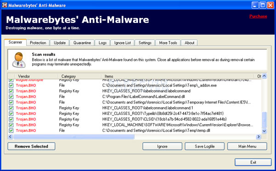Image resolution: width=276 pixels, height=171 pixels.
Task: Go to the Ignore List tab
Action: [122, 43]
